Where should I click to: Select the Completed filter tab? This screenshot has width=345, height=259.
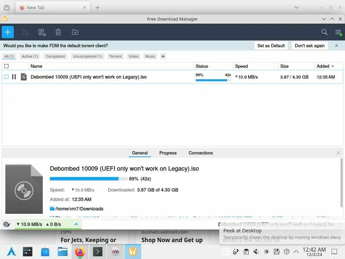[x=55, y=56]
